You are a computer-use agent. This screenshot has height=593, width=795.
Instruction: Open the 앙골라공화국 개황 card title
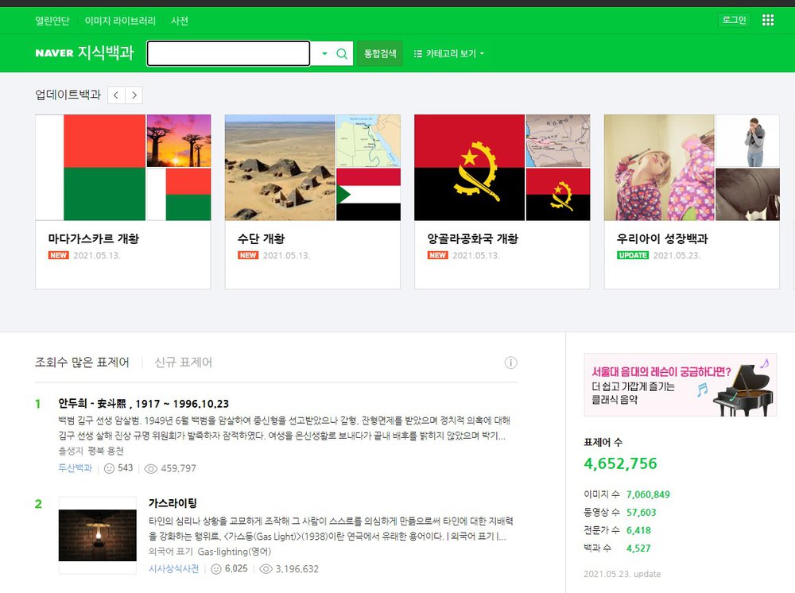(x=472, y=238)
